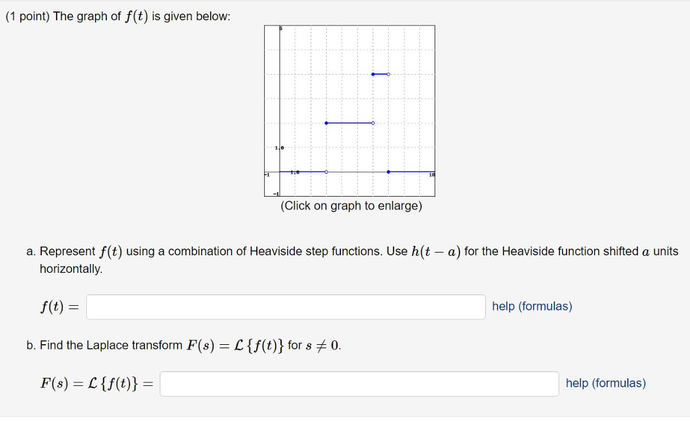Click the 10 label at the axis end
Screen dimensions: 690x425
point(431,174)
